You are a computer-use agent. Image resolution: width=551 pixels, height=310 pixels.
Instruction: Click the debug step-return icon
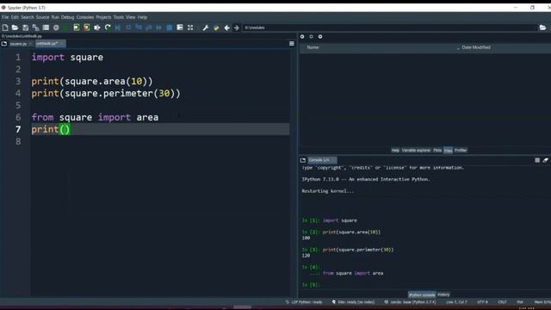[x=149, y=28]
